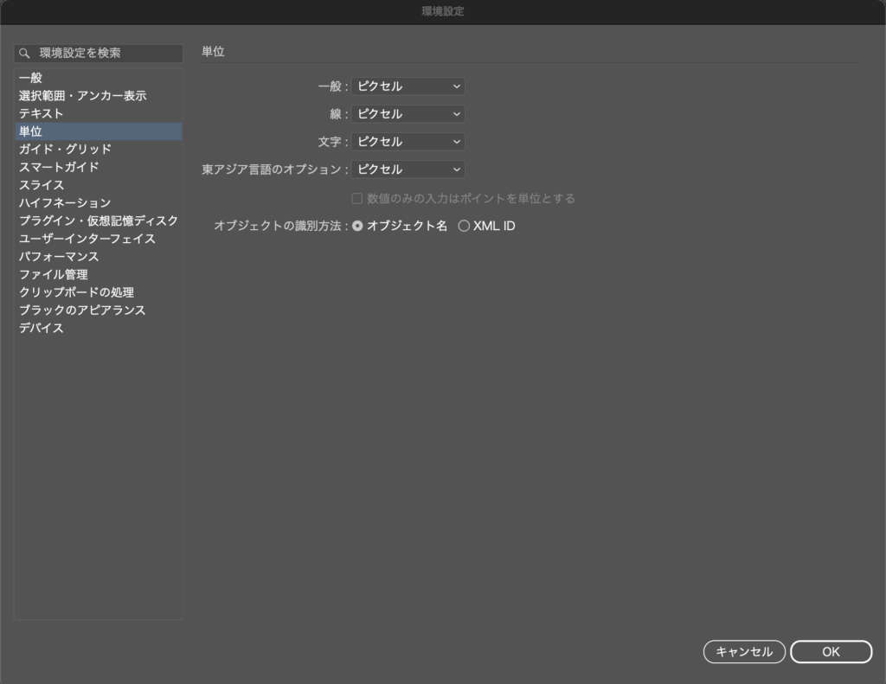Switch to 一般 preferences category
This screenshot has height=684, width=886.
pyautogui.click(x=31, y=78)
